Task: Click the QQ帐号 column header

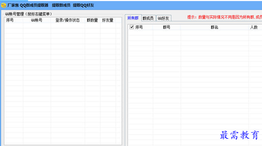Action: point(37,20)
